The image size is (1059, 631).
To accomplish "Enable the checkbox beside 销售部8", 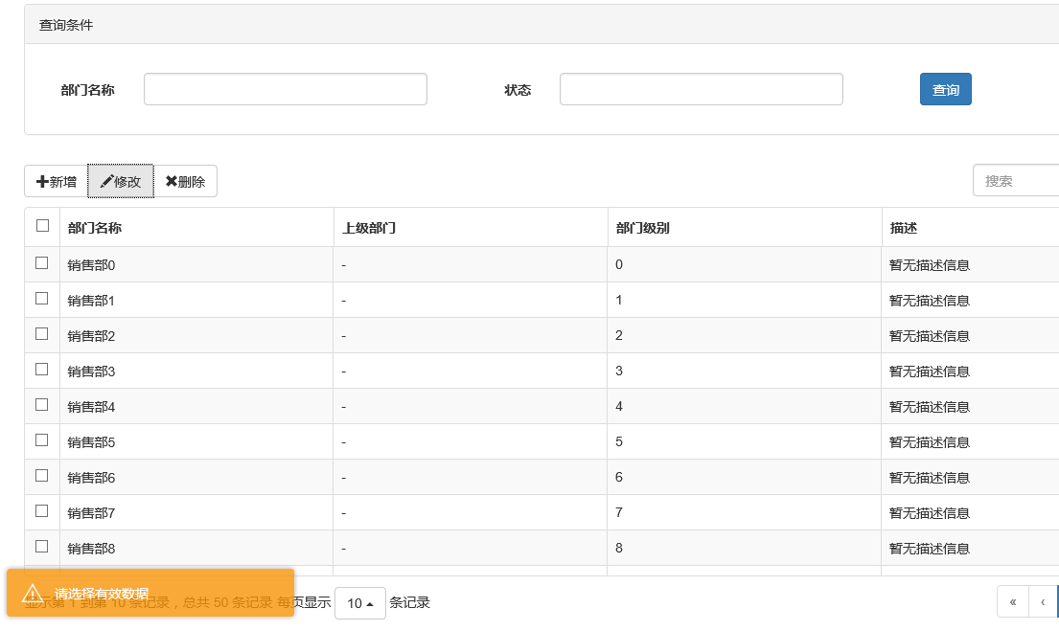I will (42, 547).
